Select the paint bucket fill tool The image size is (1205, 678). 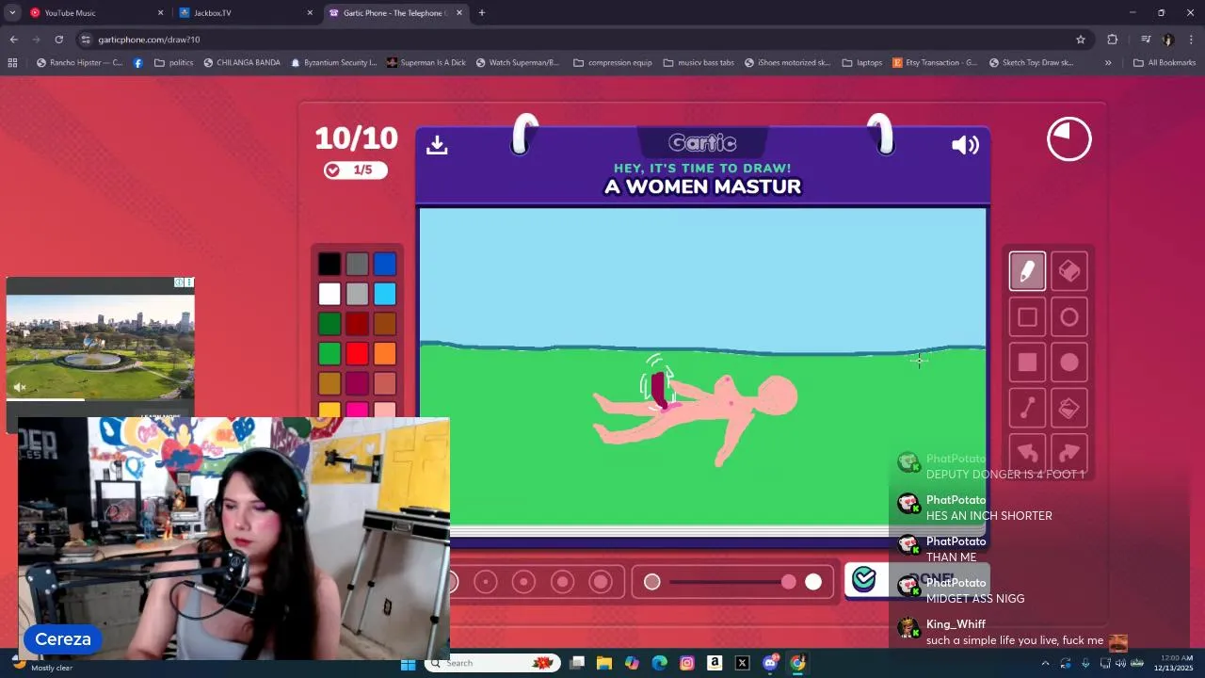(1069, 408)
